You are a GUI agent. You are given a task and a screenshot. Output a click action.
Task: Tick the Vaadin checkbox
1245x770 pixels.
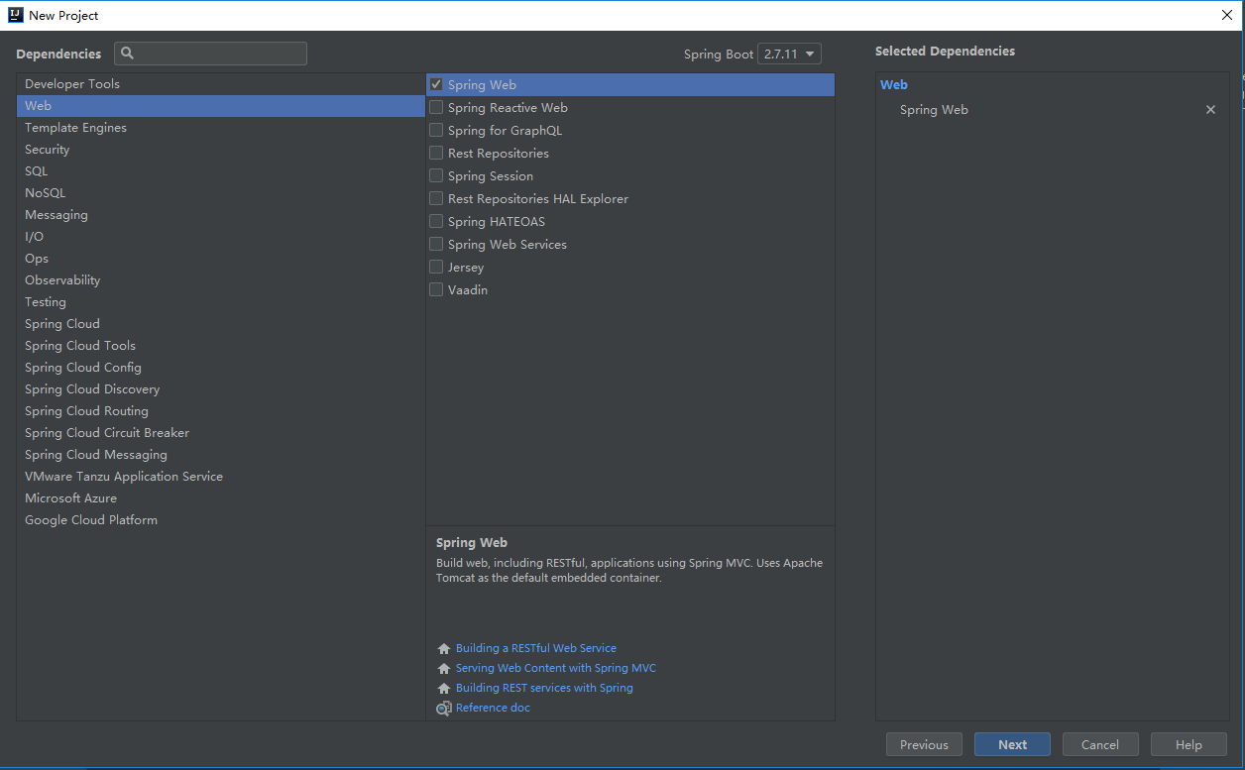(x=436, y=290)
